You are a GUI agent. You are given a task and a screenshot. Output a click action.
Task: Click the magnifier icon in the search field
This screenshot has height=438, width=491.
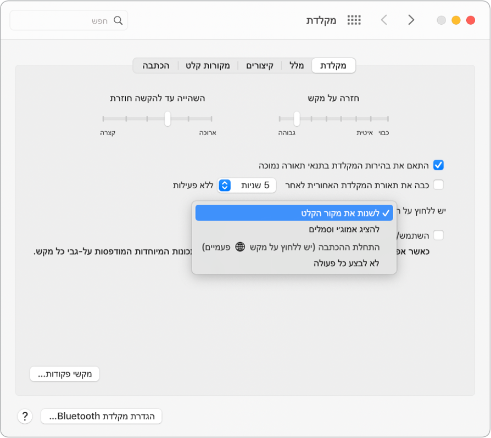pos(118,20)
